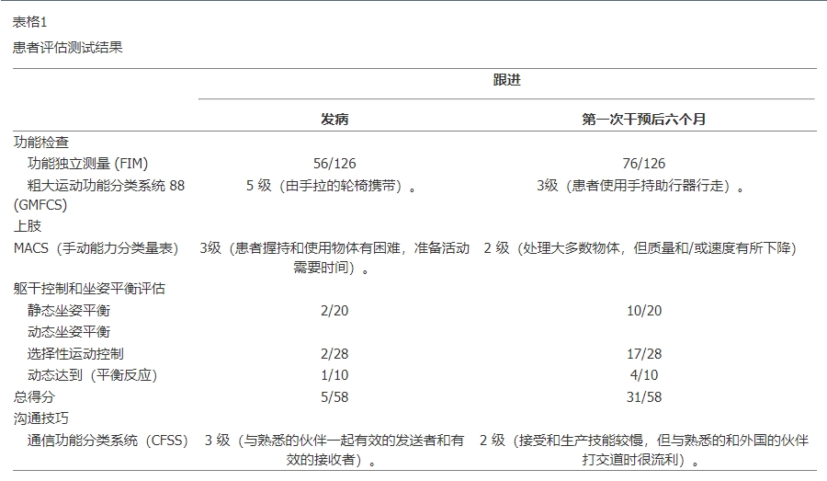This screenshot has width=827, height=481.
Task: Click the '功能独立测量 (FIM)' row label
Action: (x=87, y=164)
